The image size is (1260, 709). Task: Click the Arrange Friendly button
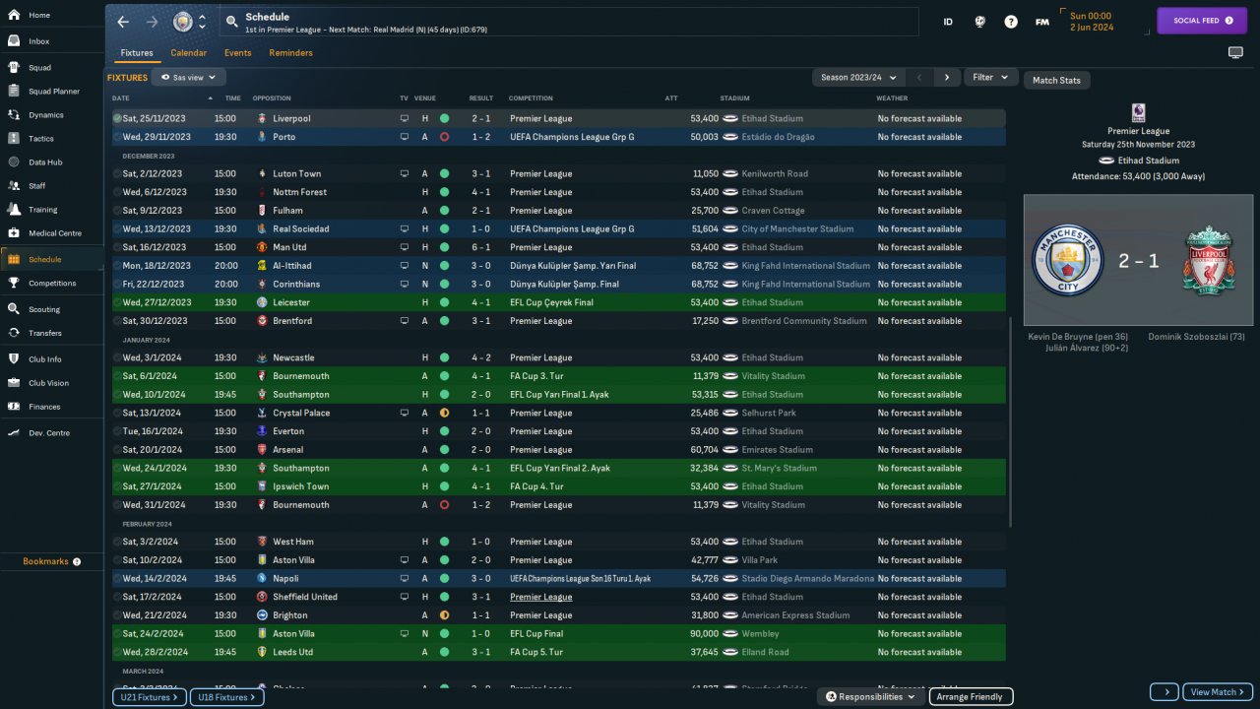[x=971, y=696]
